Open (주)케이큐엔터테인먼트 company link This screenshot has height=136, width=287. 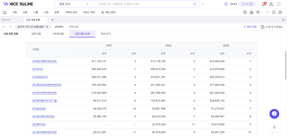click(x=45, y=132)
